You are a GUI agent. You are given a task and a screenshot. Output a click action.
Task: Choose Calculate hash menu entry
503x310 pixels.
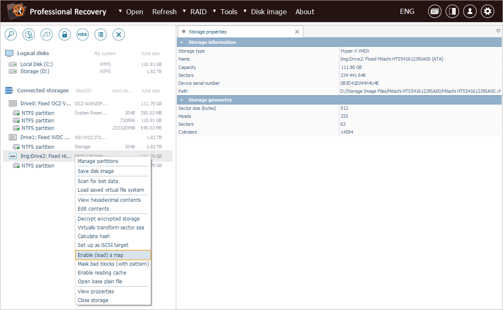pyautogui.click(x=113, y=236)
